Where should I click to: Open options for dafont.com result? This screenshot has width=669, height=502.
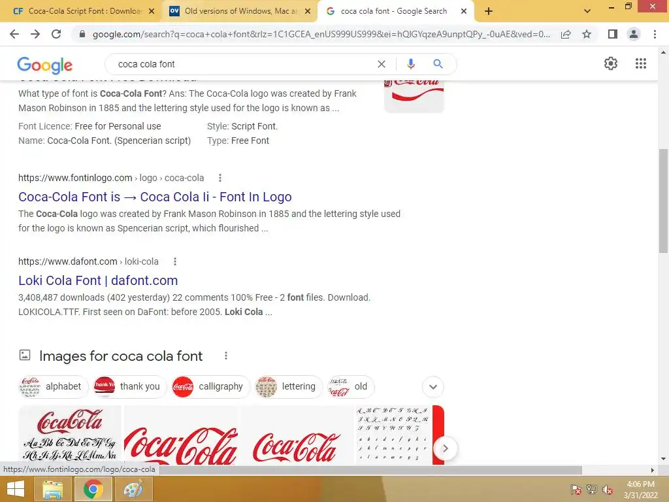pyautogui.click(x=175, y=261)
